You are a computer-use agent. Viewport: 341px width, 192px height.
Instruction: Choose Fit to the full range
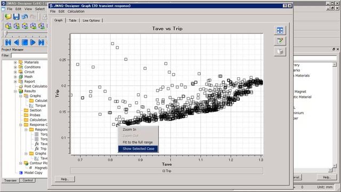[138, 142]
